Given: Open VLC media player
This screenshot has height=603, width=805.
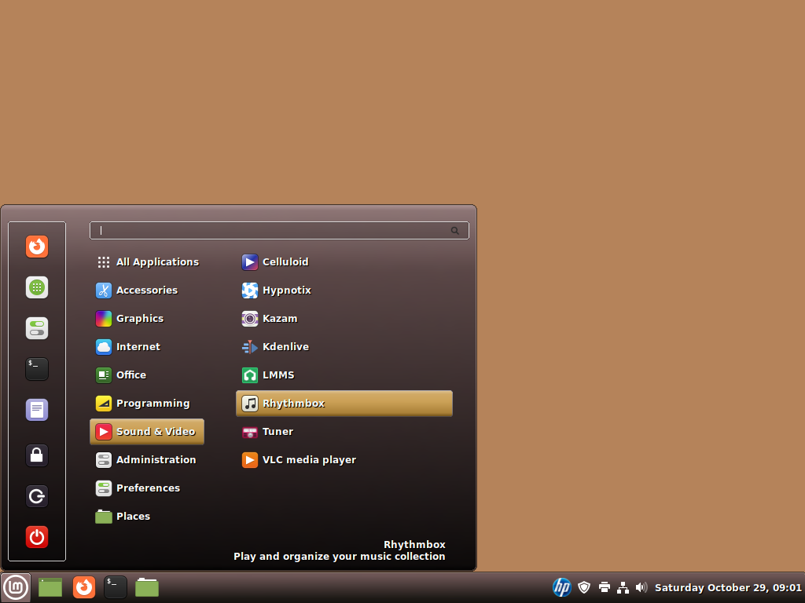Looking at the screenshot, I should coord(344,460).
